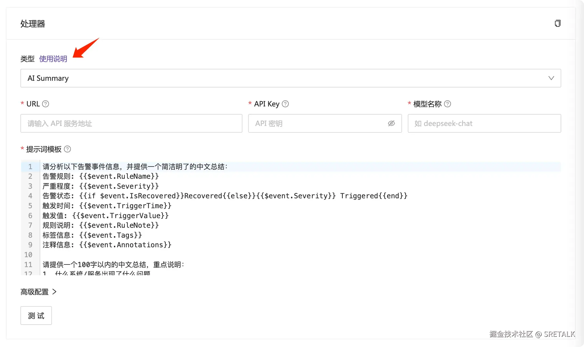
Task: Click the URL help question icon
Action: pos(46,104)
